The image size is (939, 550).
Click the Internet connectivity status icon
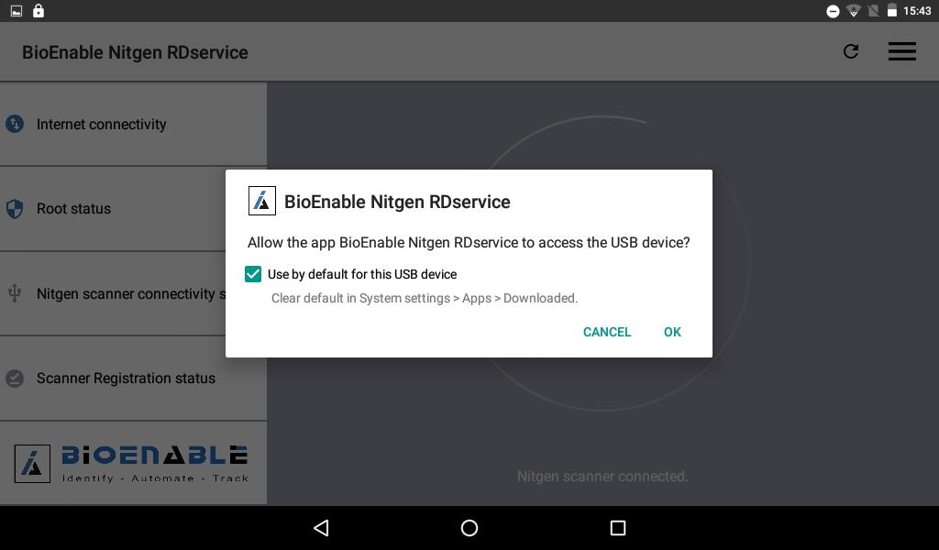pos(15,124)
